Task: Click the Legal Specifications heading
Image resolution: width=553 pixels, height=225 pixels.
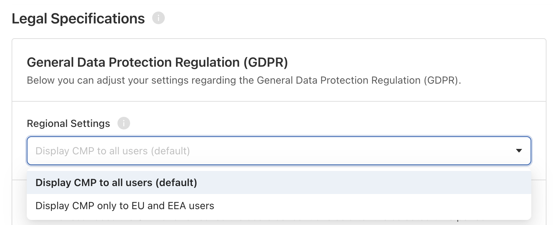Action: [x=78, y=18]
